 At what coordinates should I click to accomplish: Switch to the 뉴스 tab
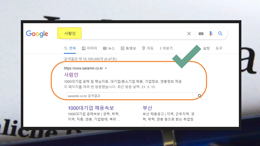109,48
